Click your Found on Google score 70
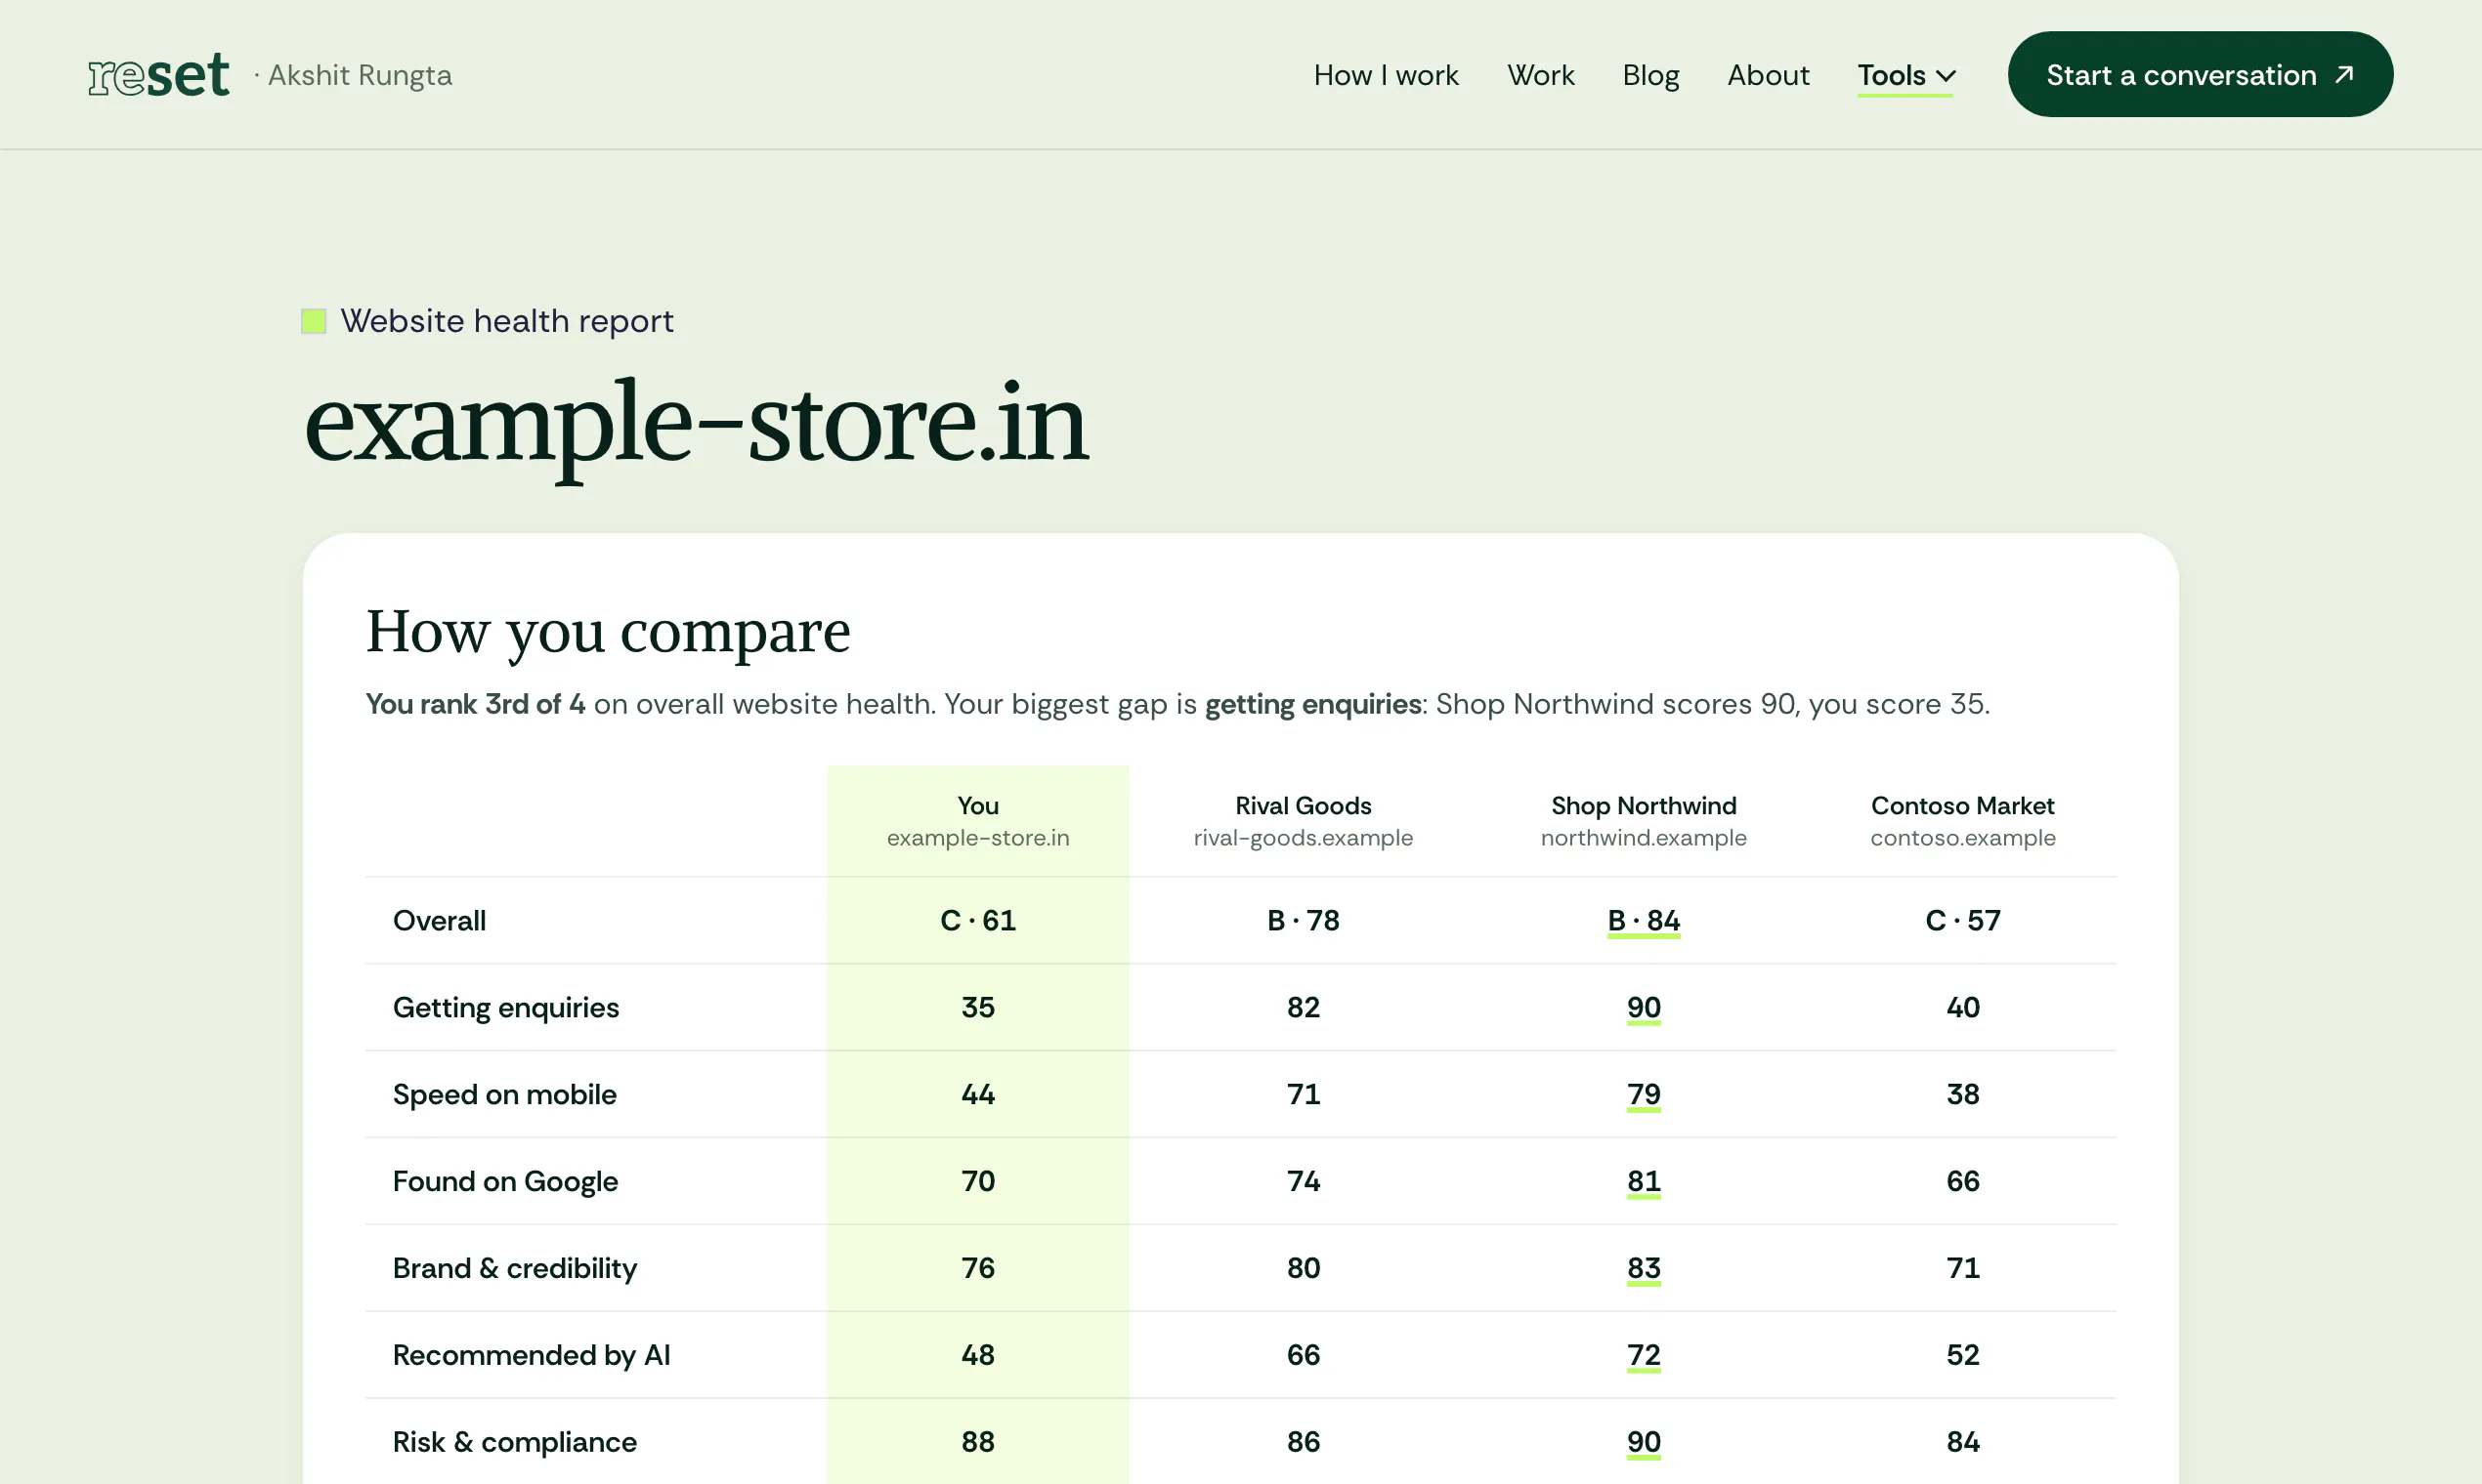This screenshot has height=1484, width=2482. point(978,1181)
